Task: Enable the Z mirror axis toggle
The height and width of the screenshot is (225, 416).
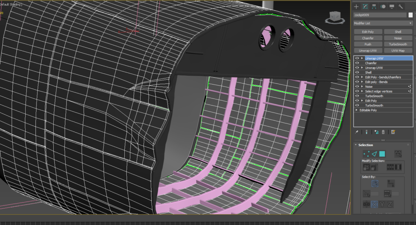Action: coord(390,204)
